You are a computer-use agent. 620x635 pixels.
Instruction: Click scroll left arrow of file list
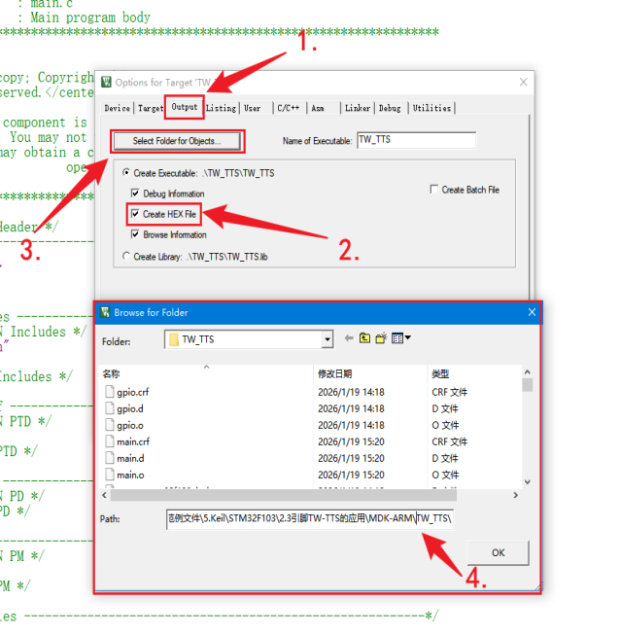click(x=104, y=495)
